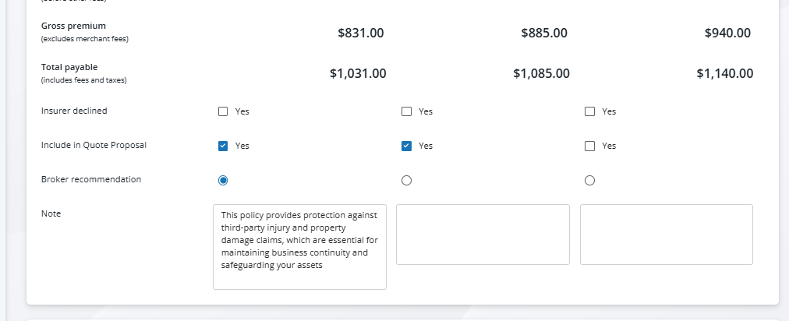Viewport: 789px width, 321px height.
Task: Click the Broker recommendation row label
Action: tap(91, 179)
